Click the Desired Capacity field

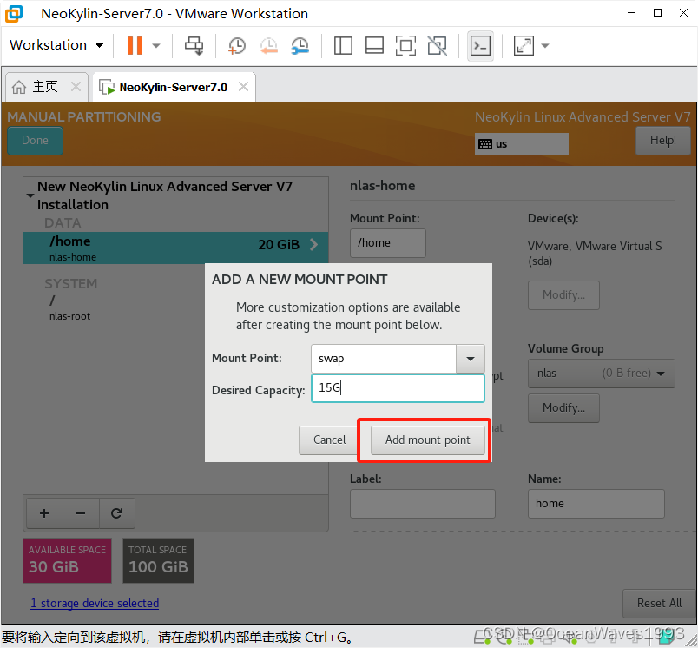[x=398, y=388]
